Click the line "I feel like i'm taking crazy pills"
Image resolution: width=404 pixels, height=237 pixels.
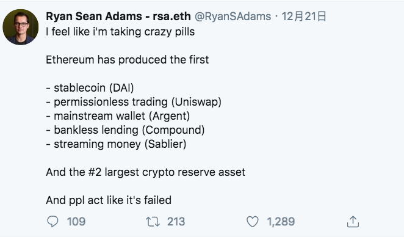[x=120, y=32]
